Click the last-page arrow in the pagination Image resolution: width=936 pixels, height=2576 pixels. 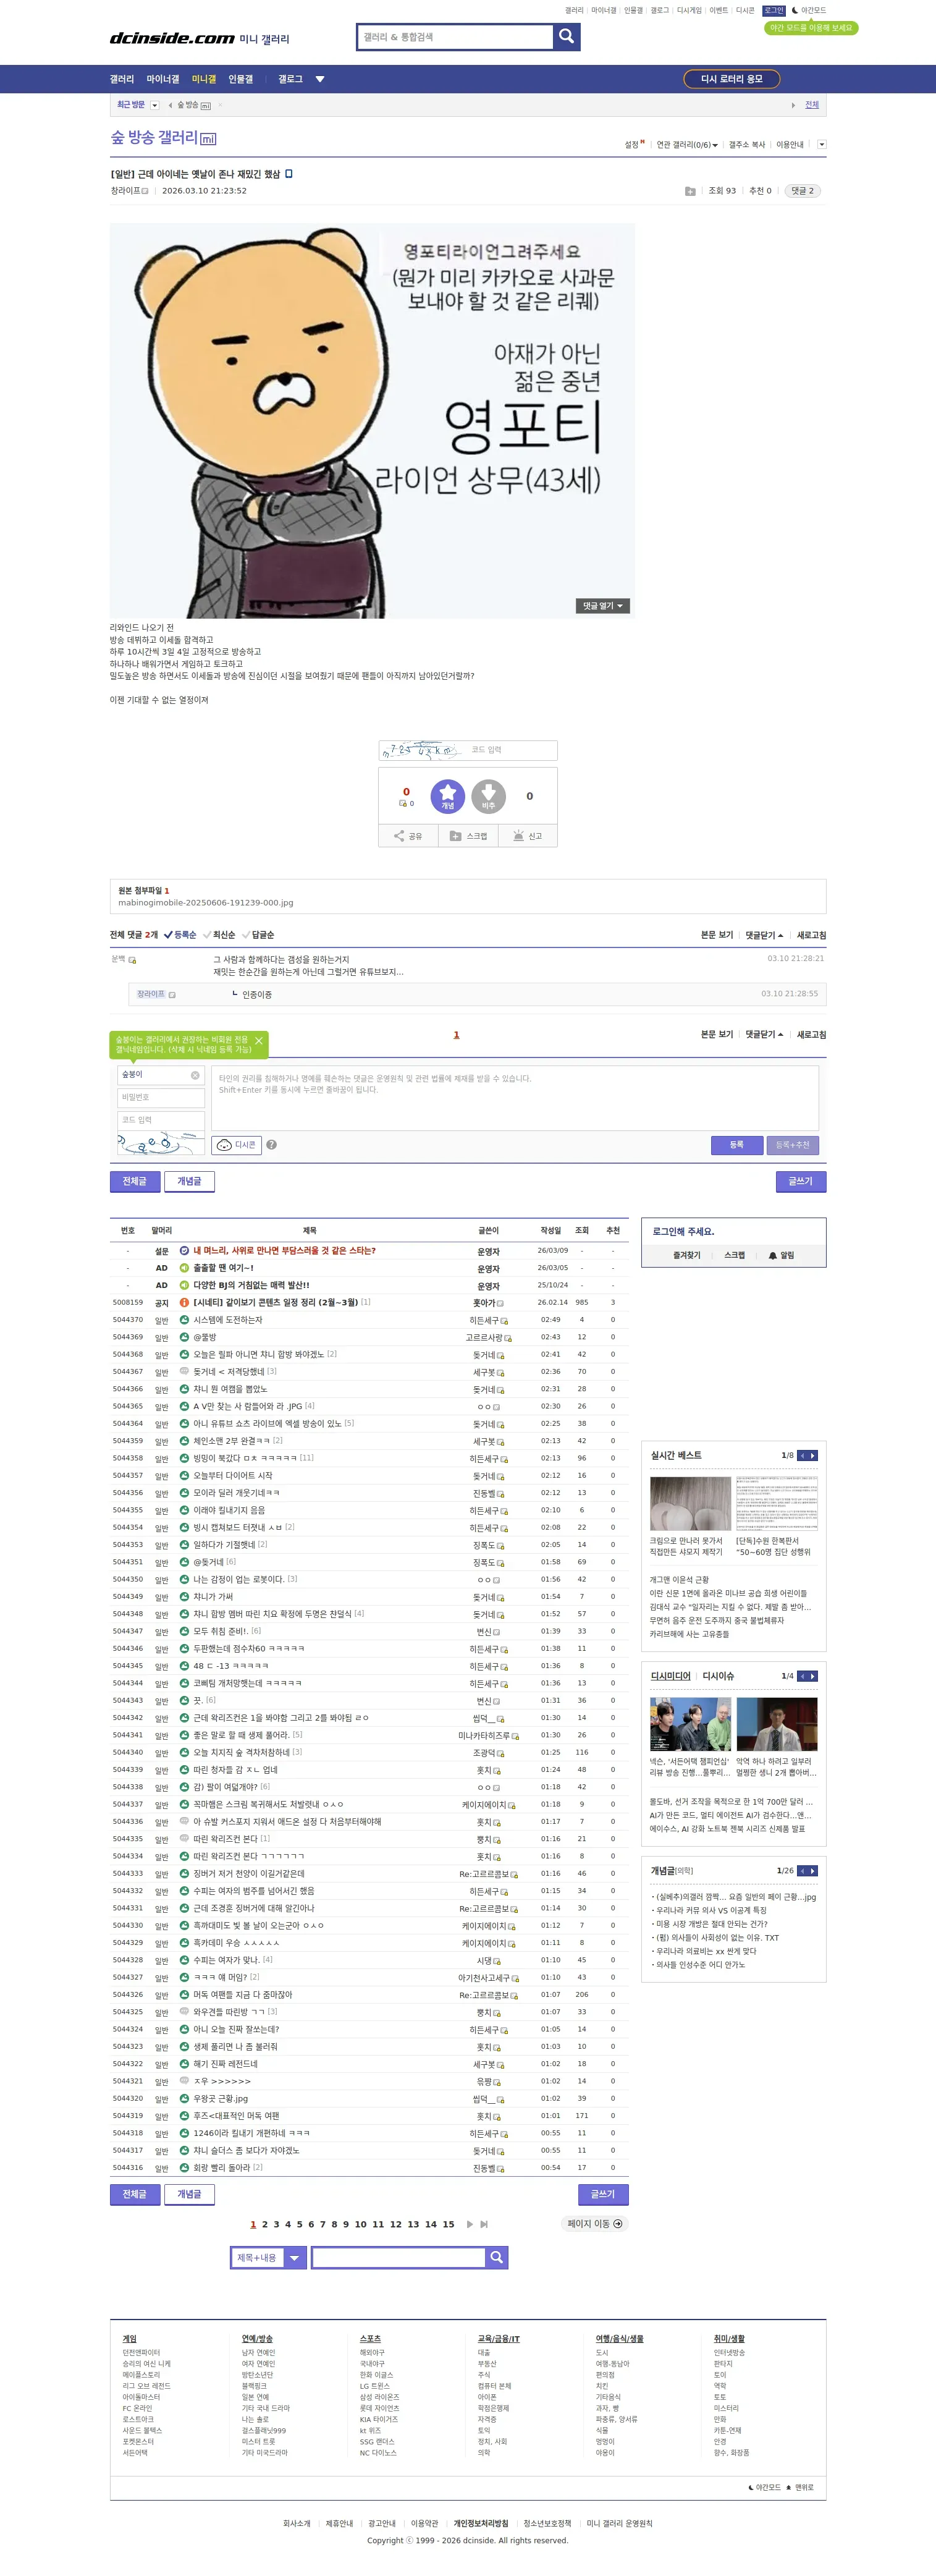pyautogui.click(x=484, y=2224)
